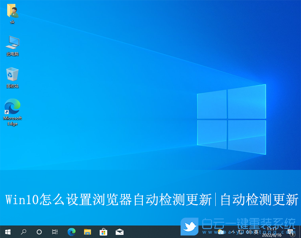Open Mail app from taskbar
This screenshot has width=301, height=238.
click(x=120, y=232)
